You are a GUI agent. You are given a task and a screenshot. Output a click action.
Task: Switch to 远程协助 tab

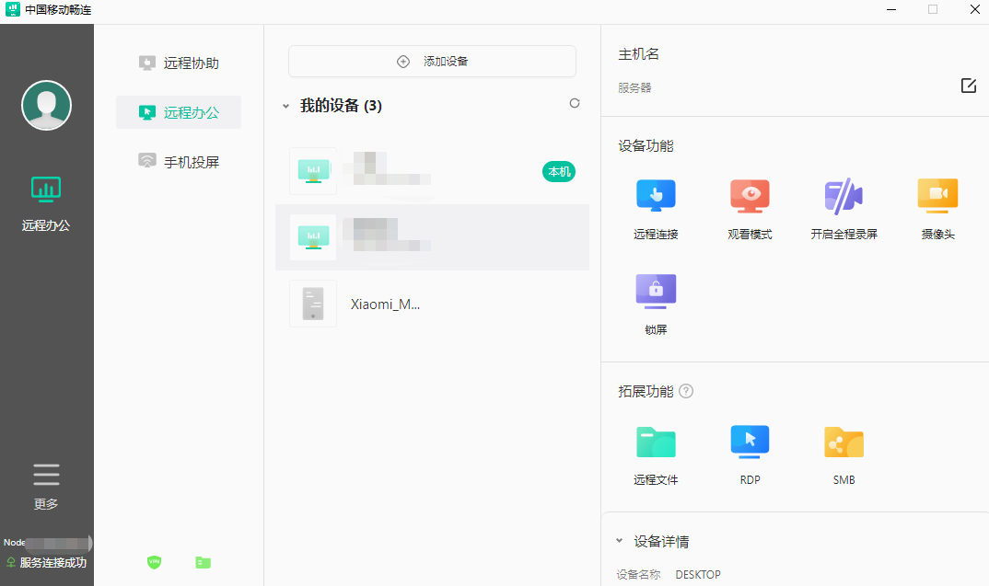click(179, 63)
